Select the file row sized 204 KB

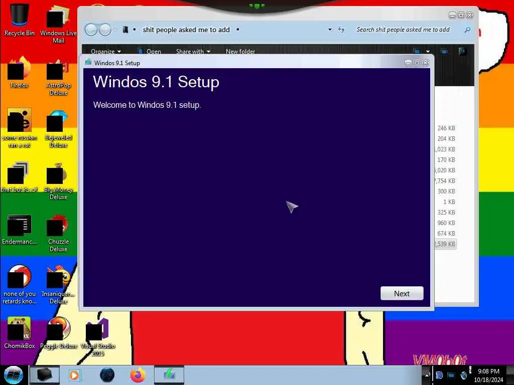pos(446,138)
